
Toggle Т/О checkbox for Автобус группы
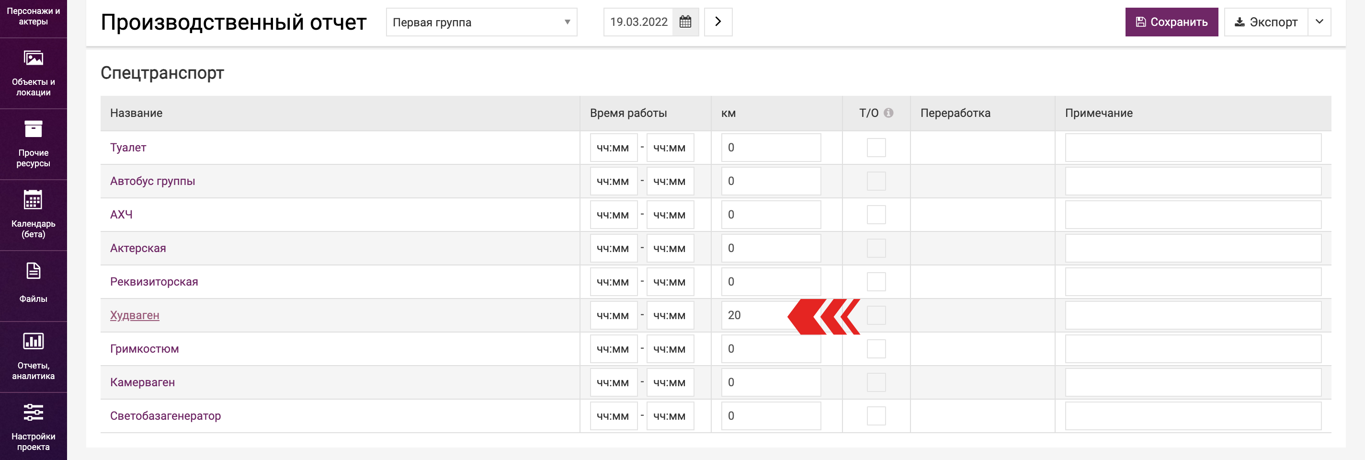pos(876,181)
